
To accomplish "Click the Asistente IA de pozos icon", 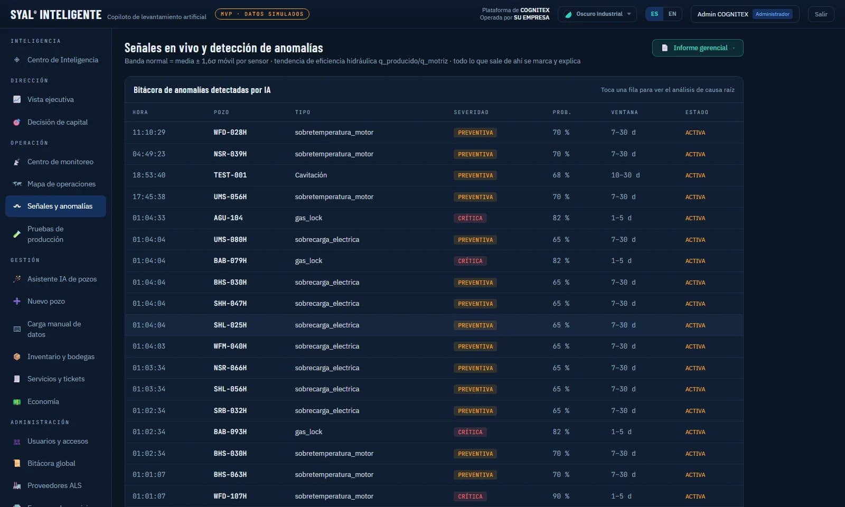I will click(17, 279).
